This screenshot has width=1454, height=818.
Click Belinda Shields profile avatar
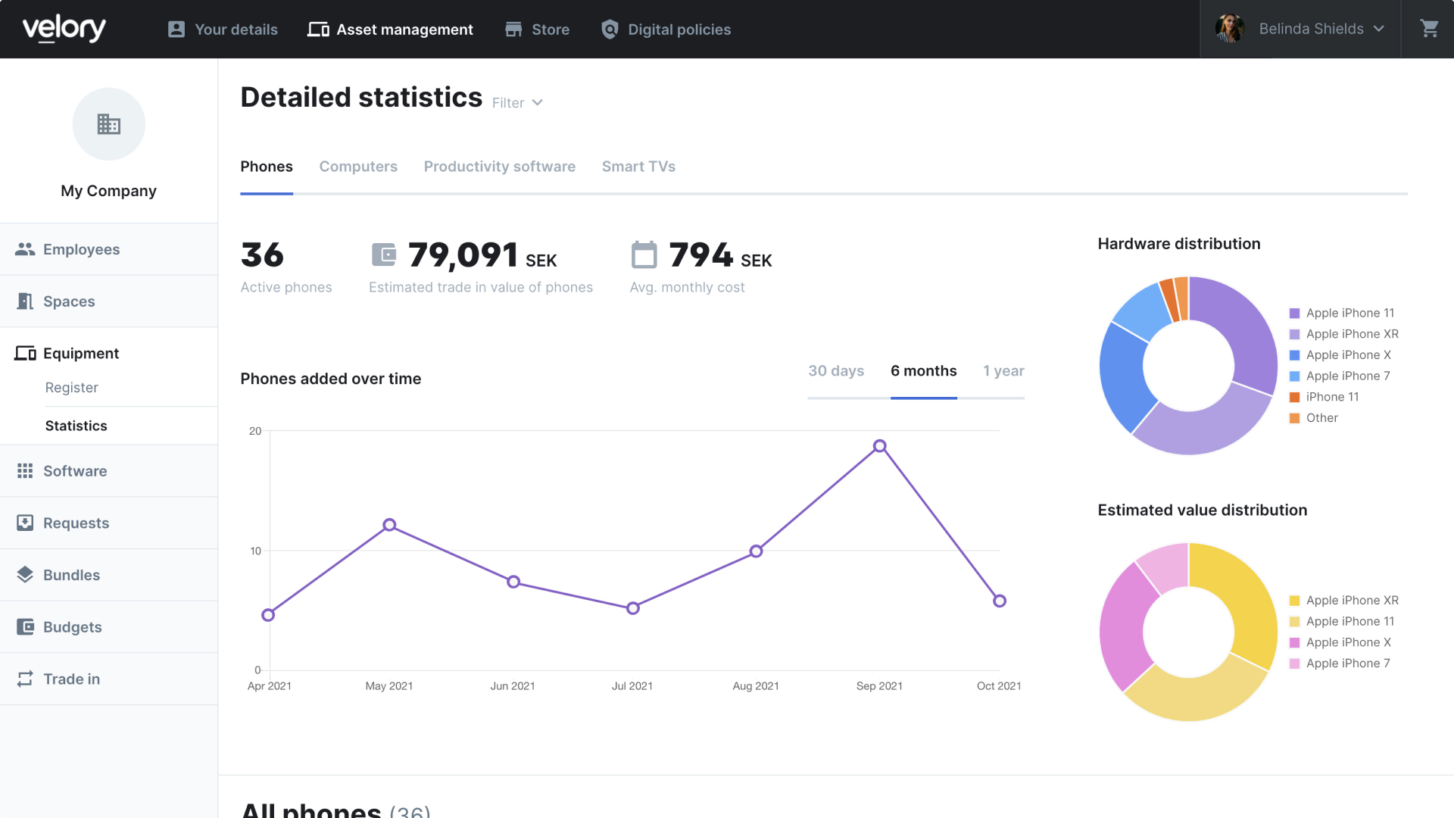click(x=1230, y=29)
